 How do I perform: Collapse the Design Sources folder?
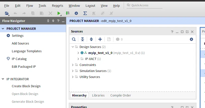pyautogui.click(x=73, y=47)
